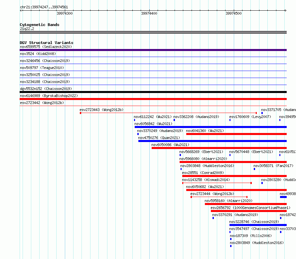The height and width of the screenshot is (259, 296).
Task: Select the blue nsv187309 marker
Action: tap(231, 239)
